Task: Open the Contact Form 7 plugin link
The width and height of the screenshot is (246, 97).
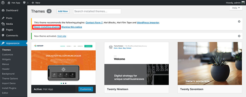Action: pyautogui.click(x=94, y=23)
